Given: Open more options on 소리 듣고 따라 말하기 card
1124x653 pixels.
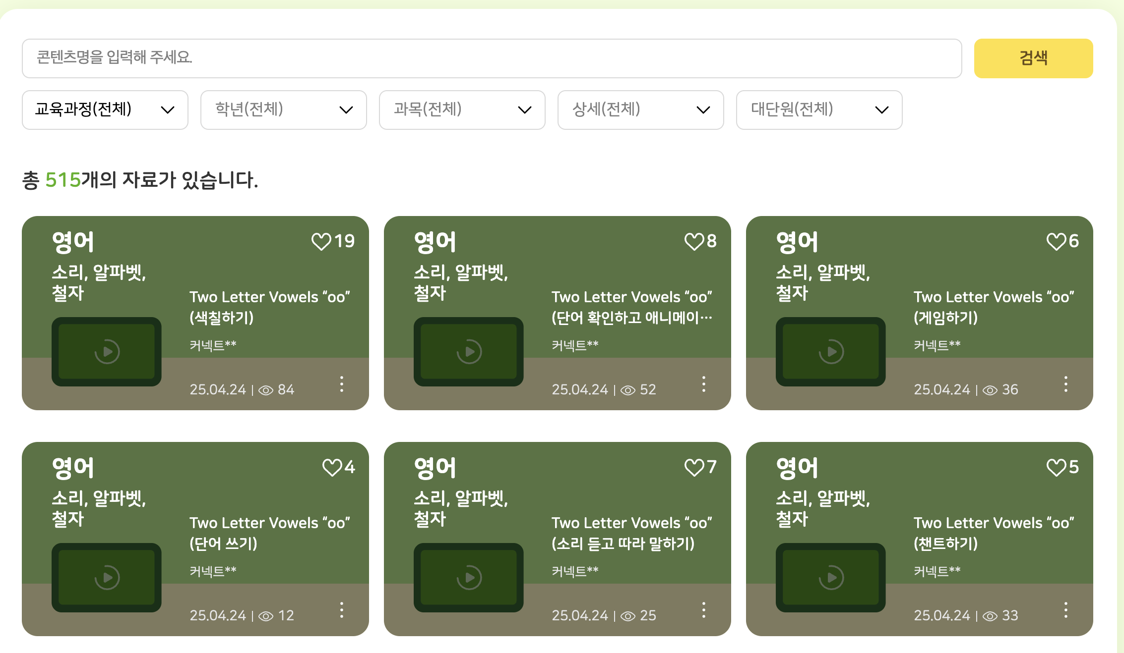Looking at the screenshot, I should 703,610.
